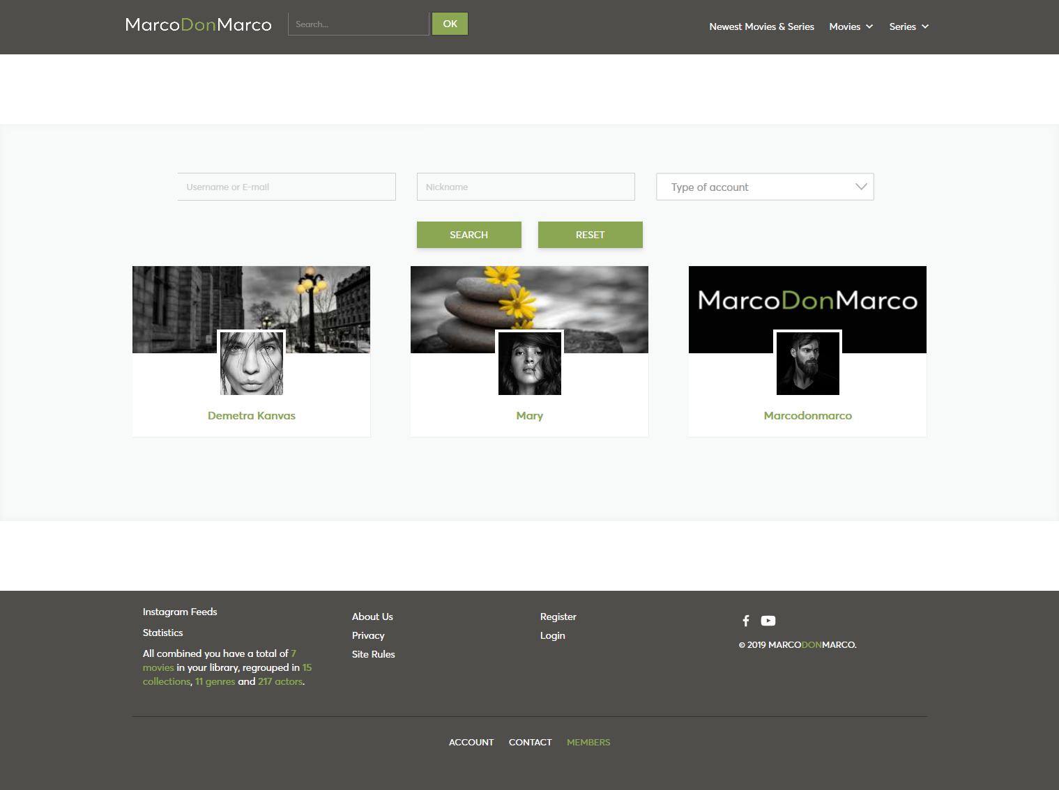This screenshot has height=790, width=1059.
Task: Select ACCOUNT in the bottom menu
Action: click(471, 742)
